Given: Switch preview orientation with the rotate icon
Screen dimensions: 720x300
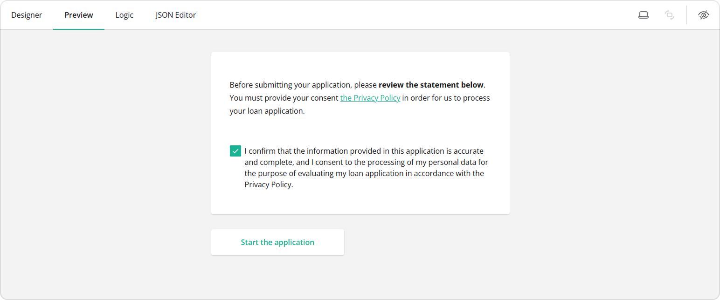Looking at the screenshot, I should coord(670,14).
